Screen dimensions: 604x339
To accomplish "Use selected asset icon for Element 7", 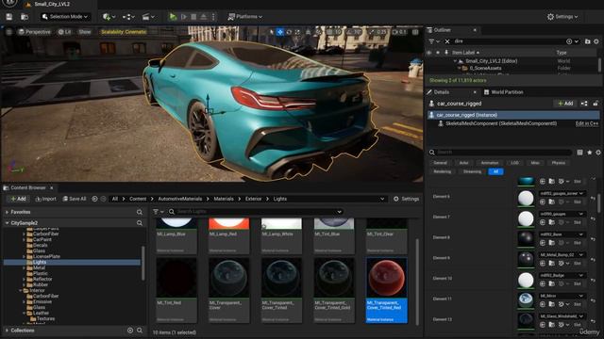I will tap(543, 222).
